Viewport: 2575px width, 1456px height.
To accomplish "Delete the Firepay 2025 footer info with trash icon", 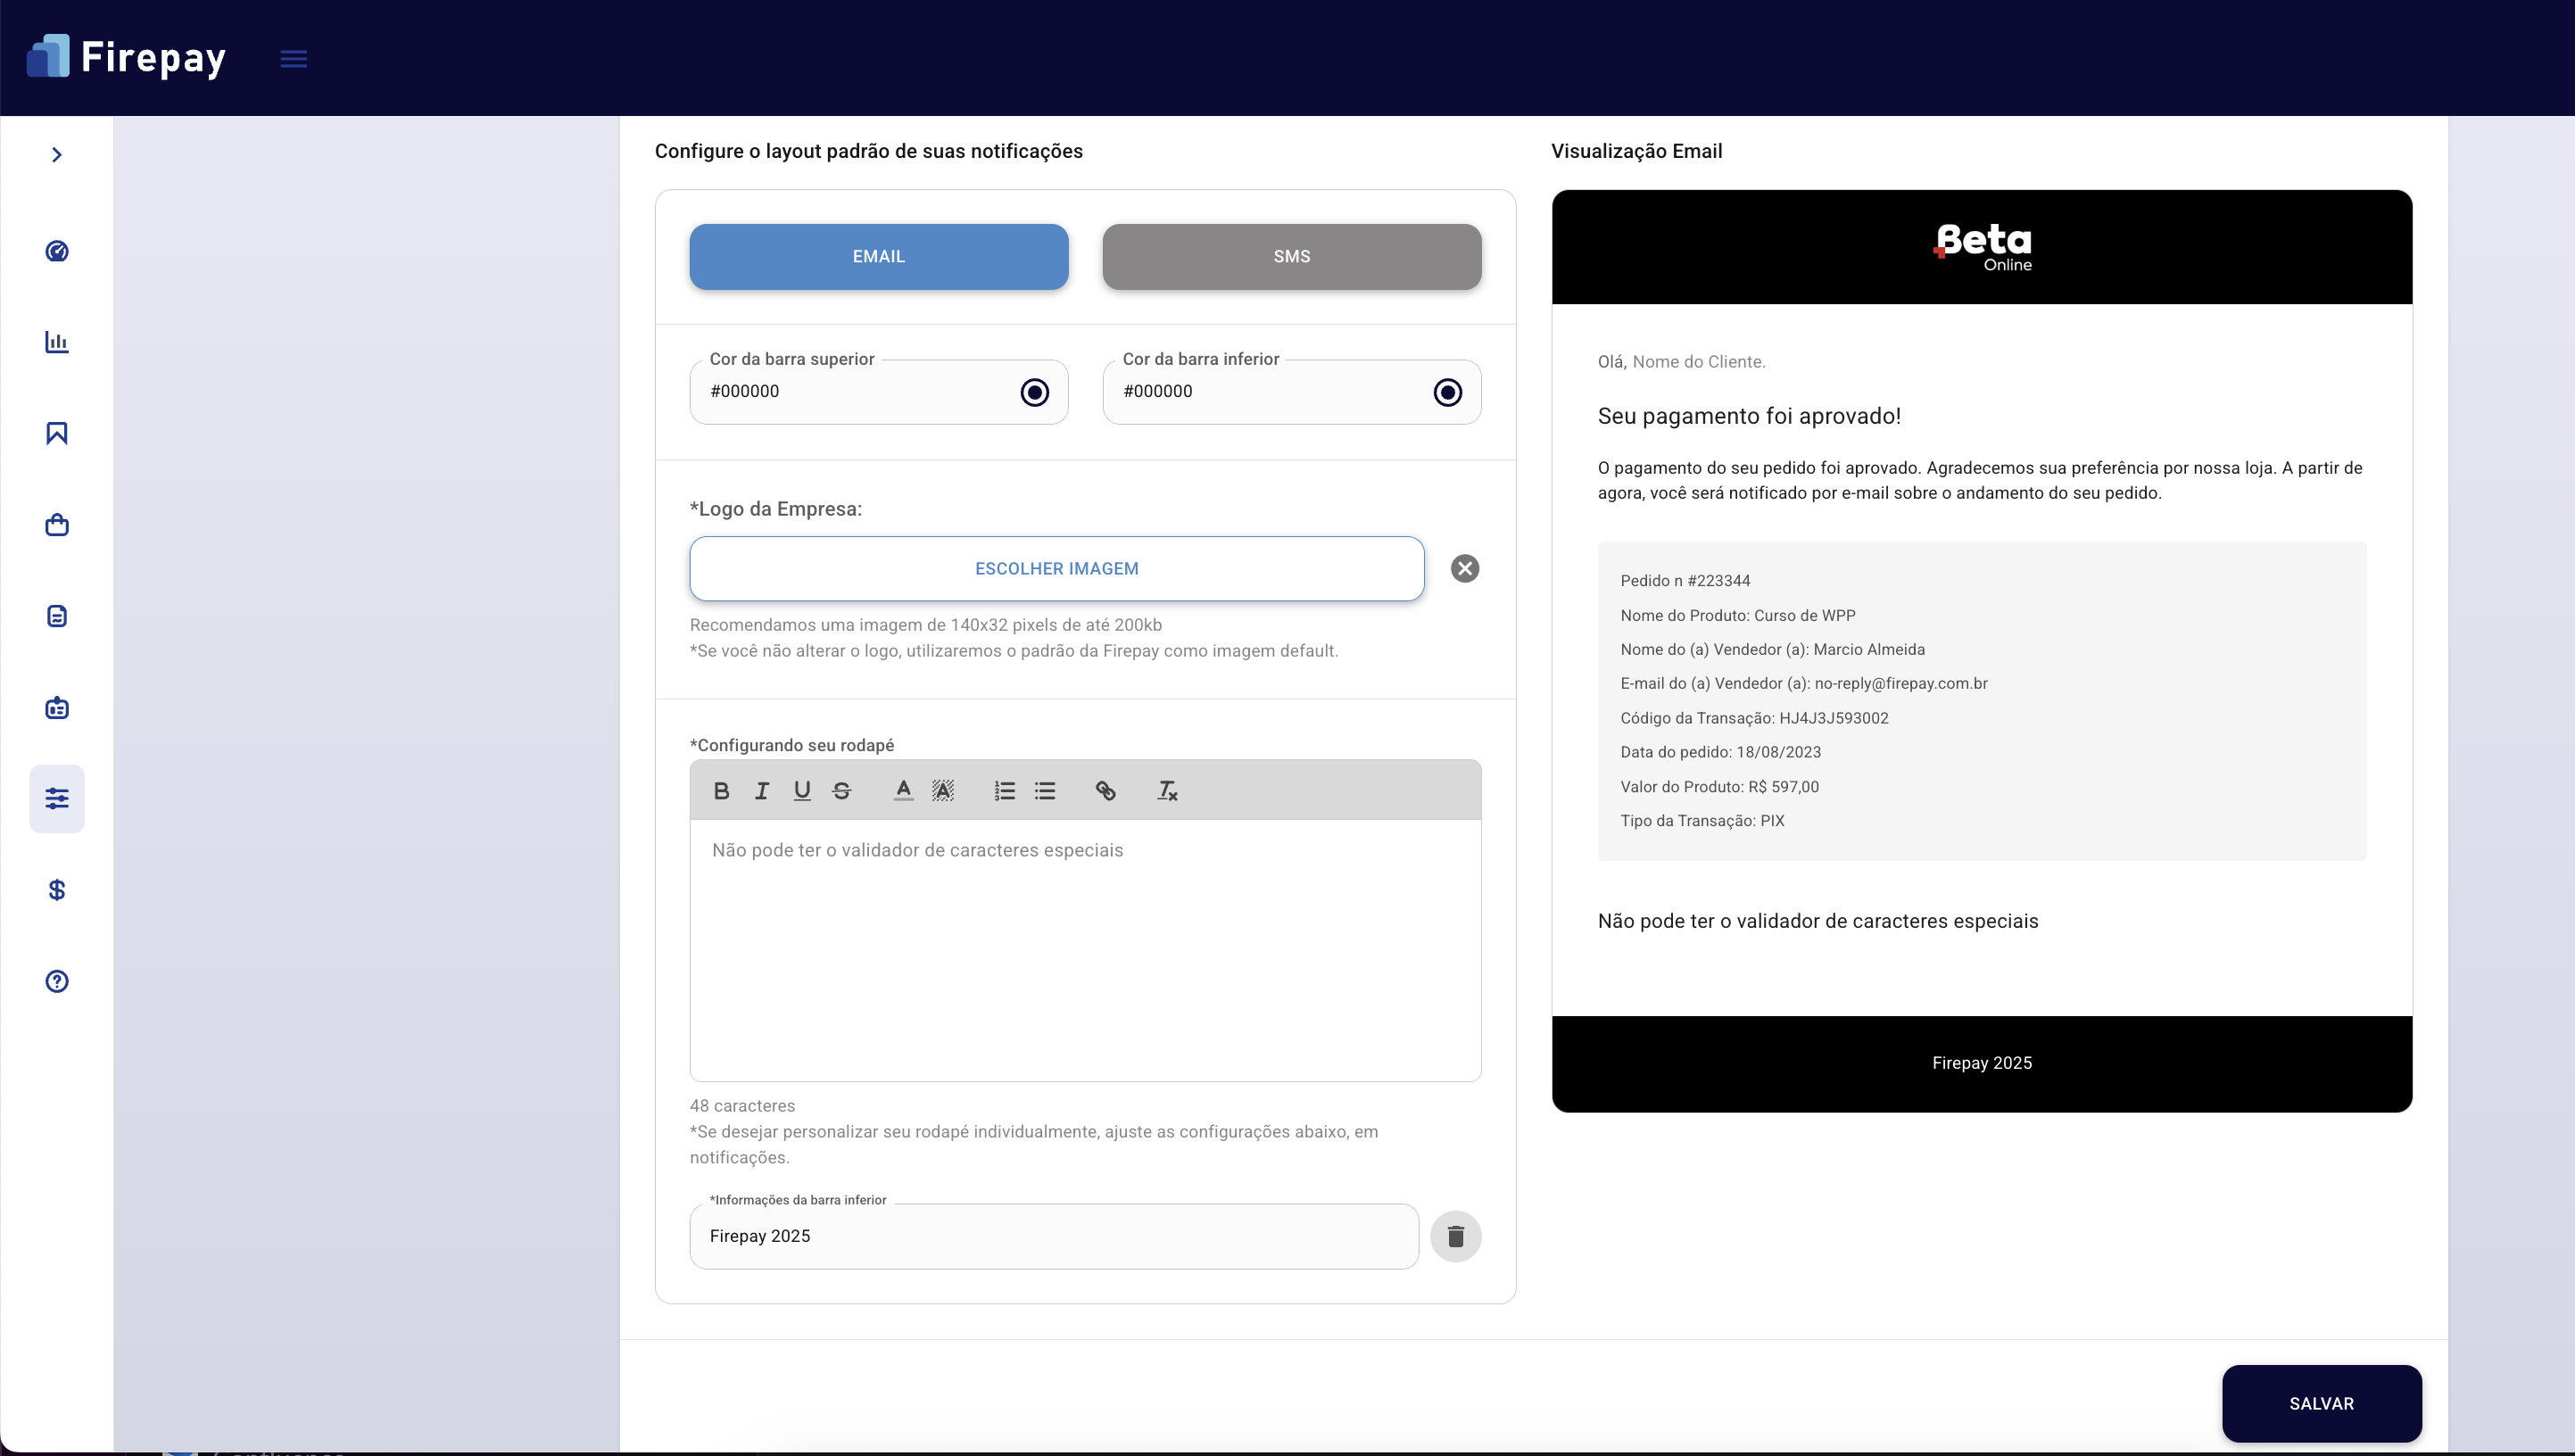I will (1456, 1237).
